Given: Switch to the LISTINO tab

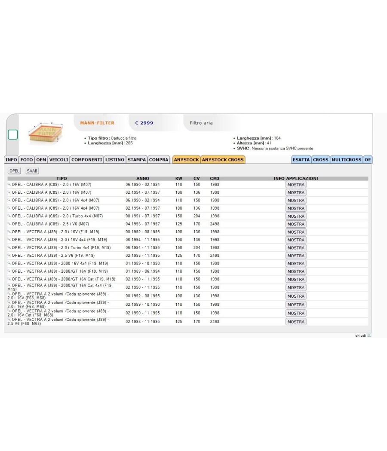Looking at the screenshot, I should (115, 160).
